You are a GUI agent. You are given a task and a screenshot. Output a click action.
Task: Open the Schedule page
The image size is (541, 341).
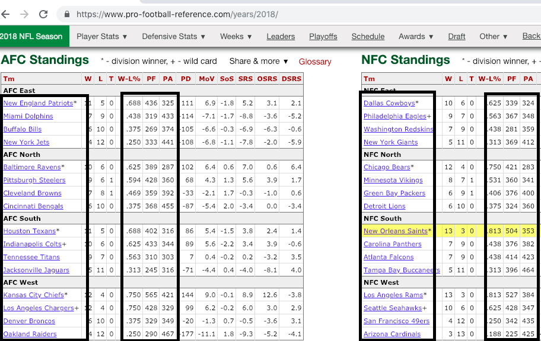click(x=368, y=37)
